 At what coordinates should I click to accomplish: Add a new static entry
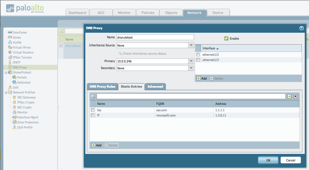pos(96,145)
